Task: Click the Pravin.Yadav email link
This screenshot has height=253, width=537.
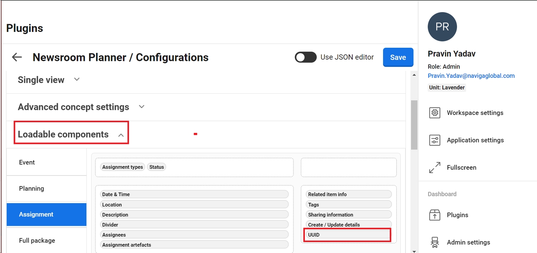Action: click(x=471, y=76)
